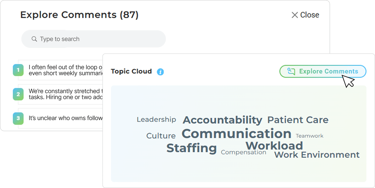The image size is (375, 188).
Task: Select the Accountability topic
Action: (222, 120)
